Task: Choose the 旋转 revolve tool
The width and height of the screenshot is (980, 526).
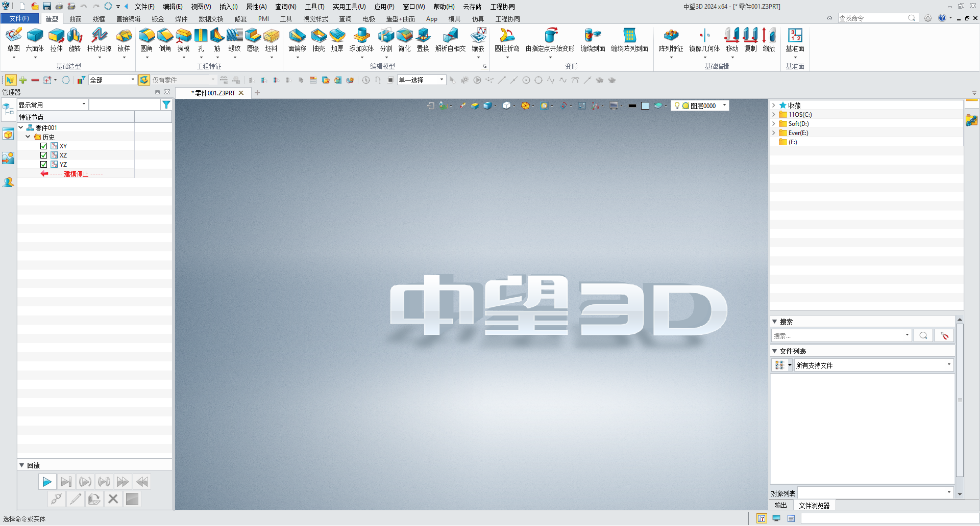Action: 75,40
